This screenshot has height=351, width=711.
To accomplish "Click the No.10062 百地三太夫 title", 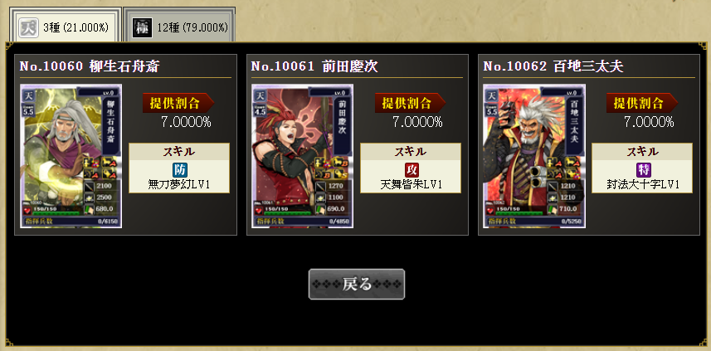I will tap(553, 66).
